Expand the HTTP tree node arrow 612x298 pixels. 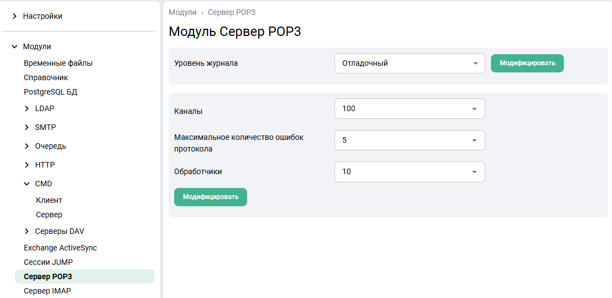pyautogui.click(x=27, y=165)
